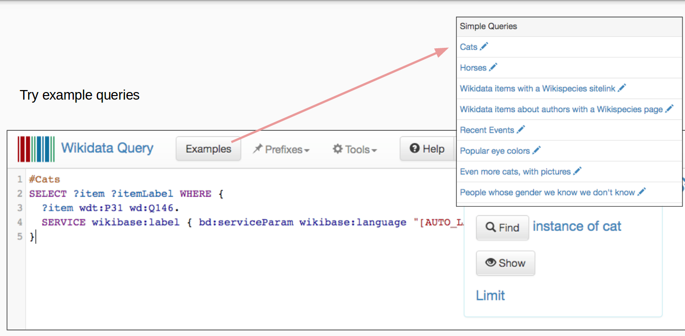Click the Simple Queries header

pyautogui.click(x=488, y=26)
